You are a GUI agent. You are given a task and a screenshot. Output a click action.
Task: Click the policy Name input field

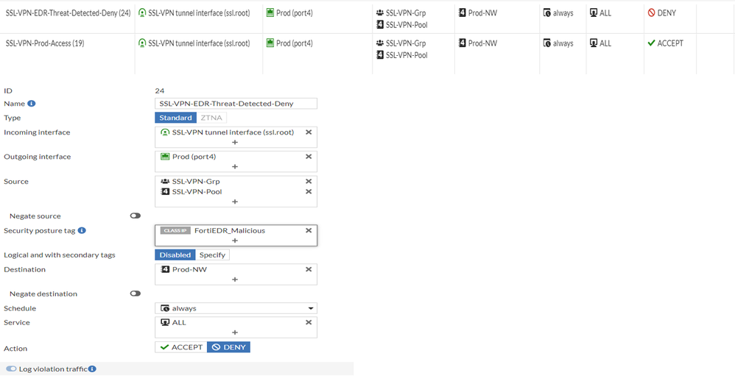point(236,104)
